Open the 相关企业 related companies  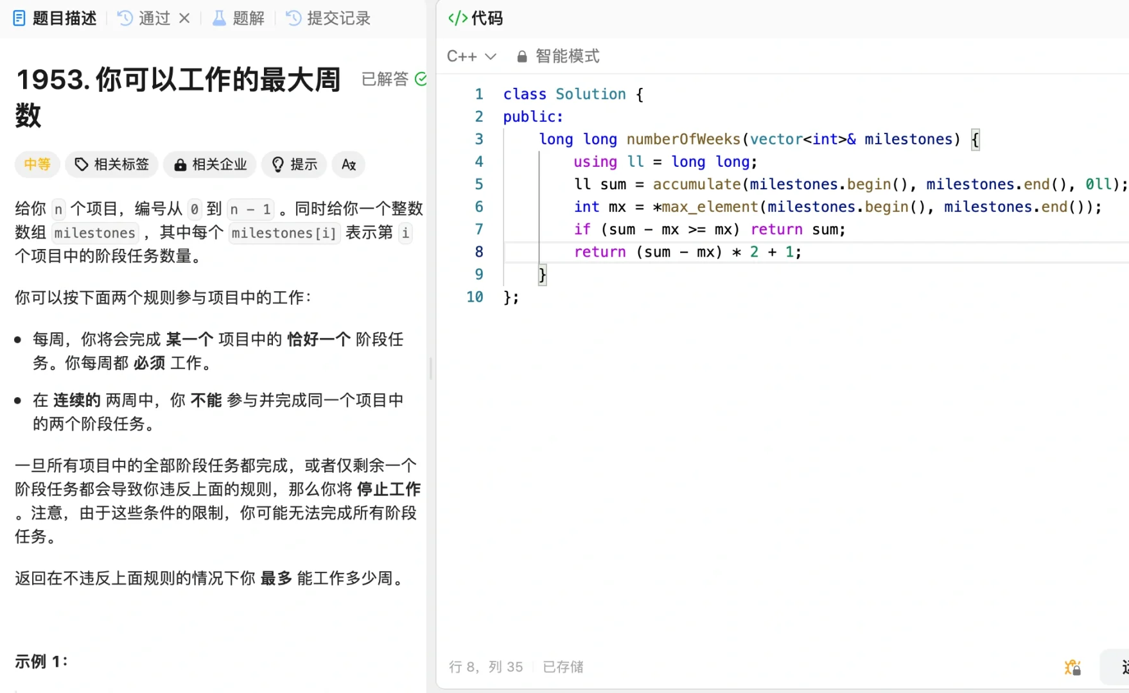[x=210, y=164]
